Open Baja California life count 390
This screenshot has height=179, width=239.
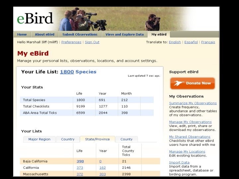80,161
